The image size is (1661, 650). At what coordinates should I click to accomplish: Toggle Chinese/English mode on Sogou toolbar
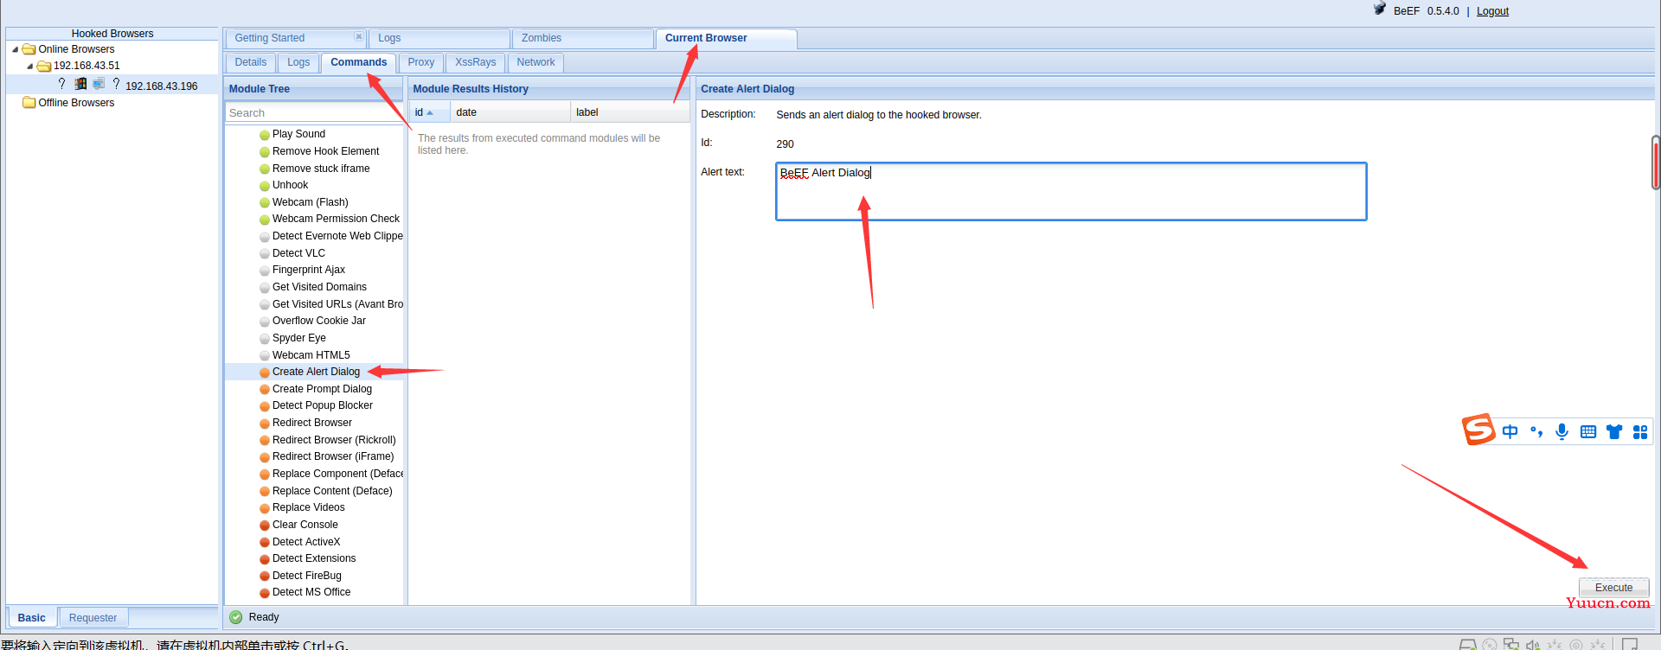(x=1510, y=431)
